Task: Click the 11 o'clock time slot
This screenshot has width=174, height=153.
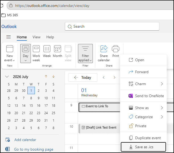Action: tap(99, 149)
